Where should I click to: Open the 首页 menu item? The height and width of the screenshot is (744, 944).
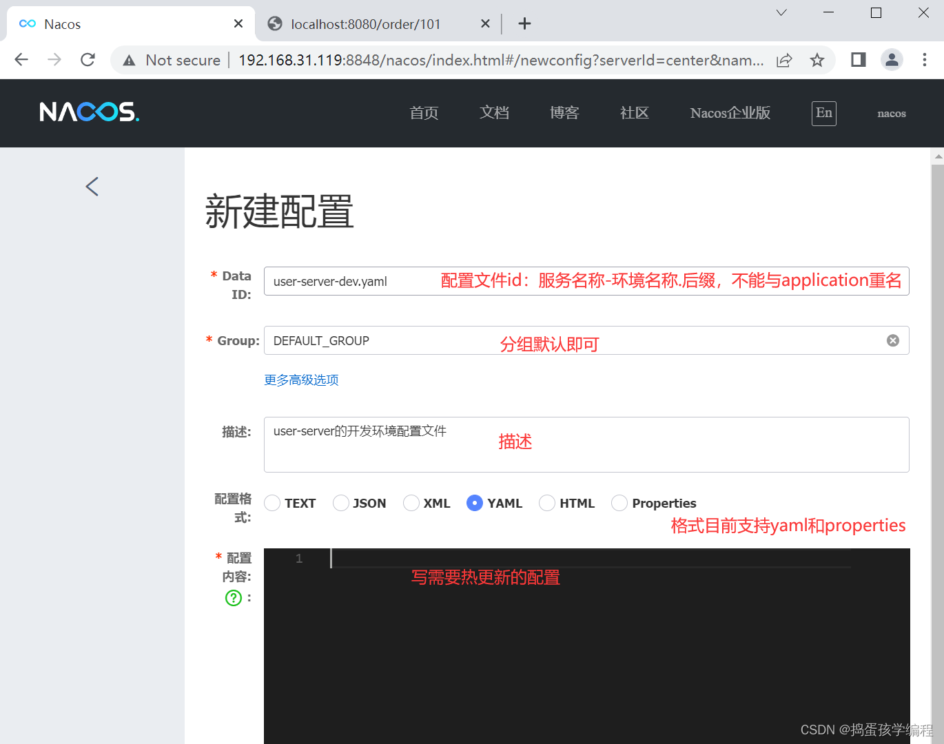[x=424, y=113]
